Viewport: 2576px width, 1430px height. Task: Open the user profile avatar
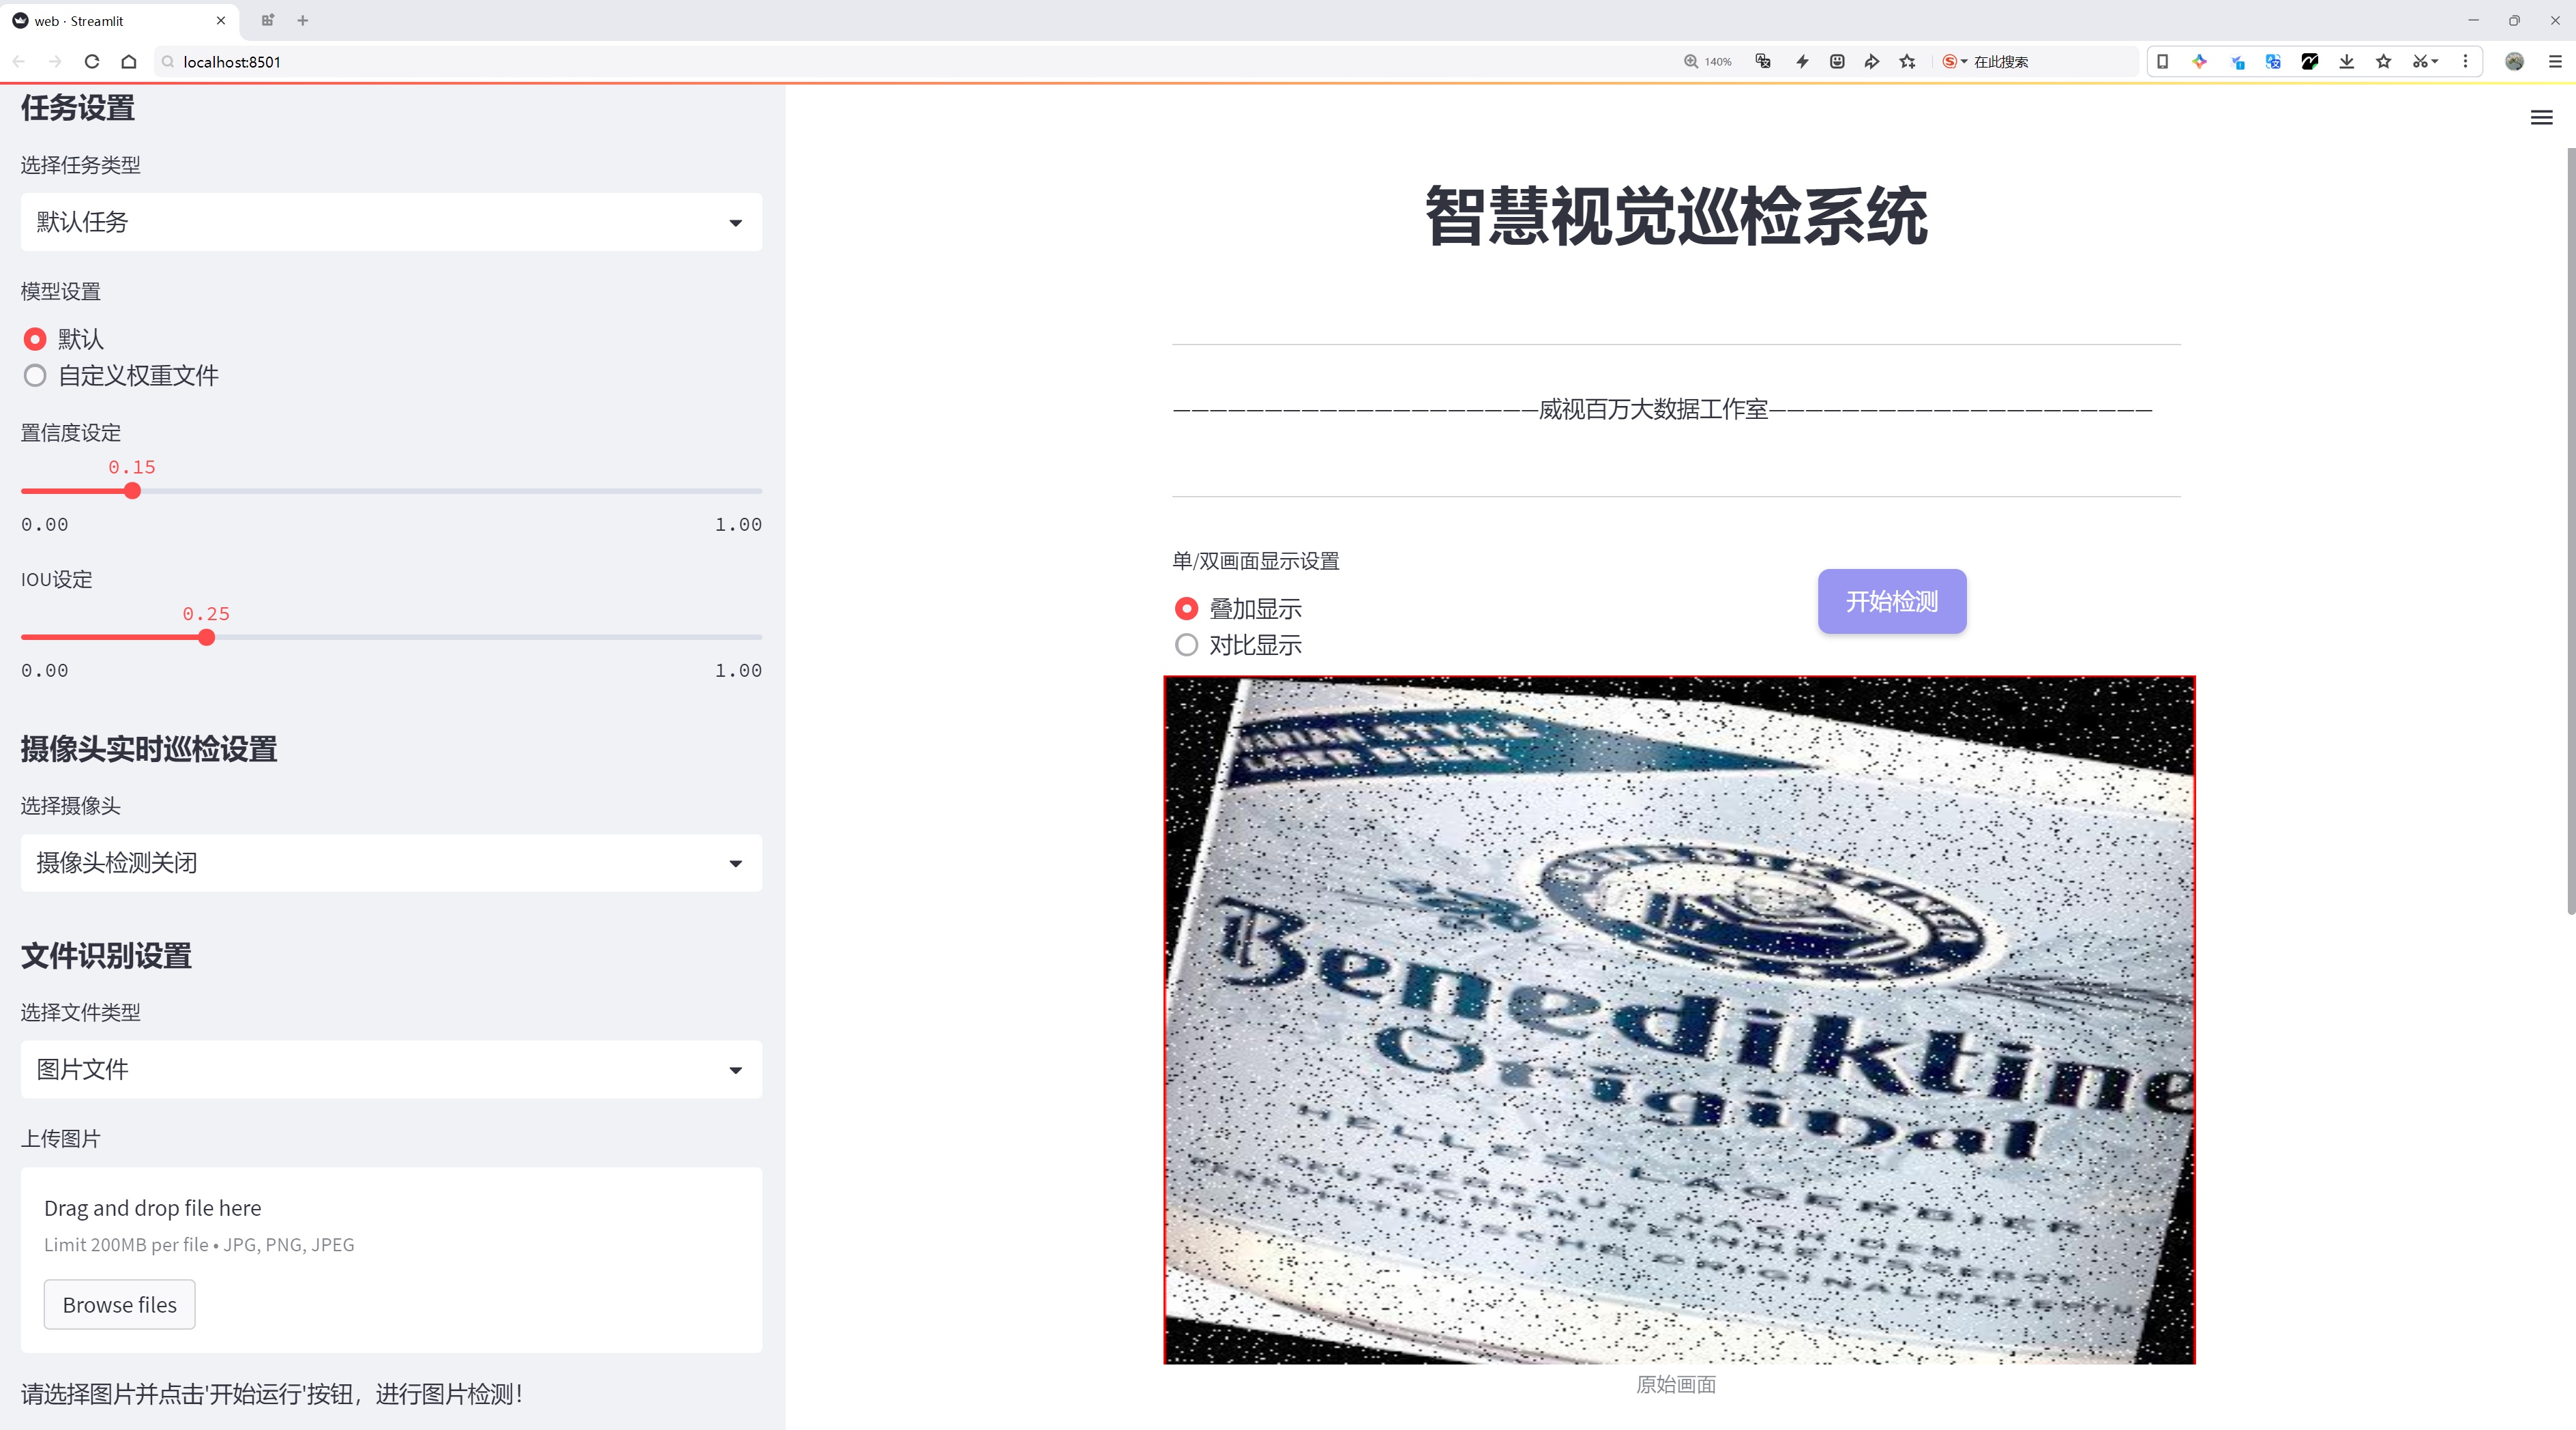pos(2514,61)
